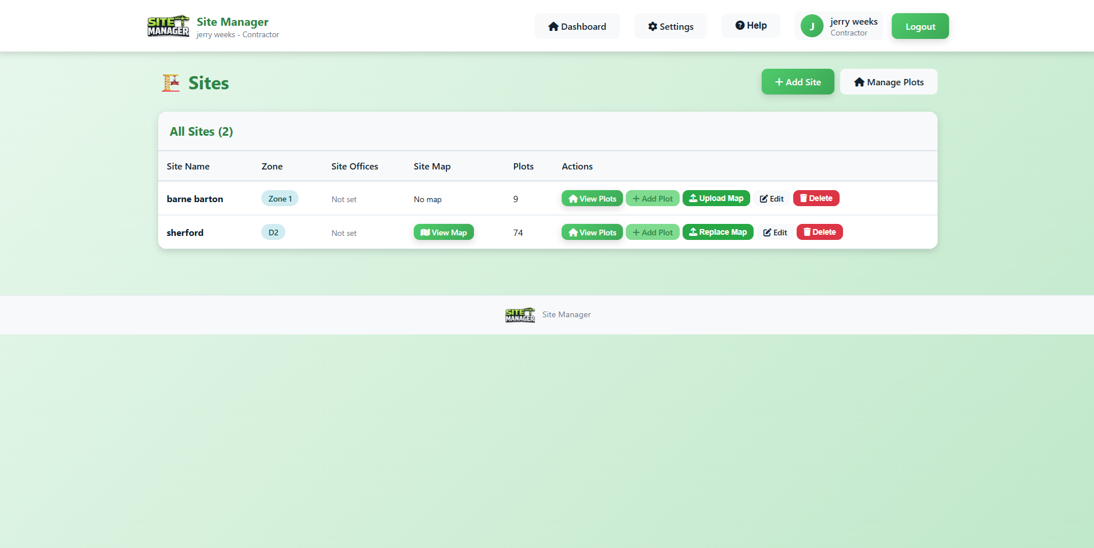Click the Site Manager logo in the footer
The image size is (1094, 548).
point(520,314)
